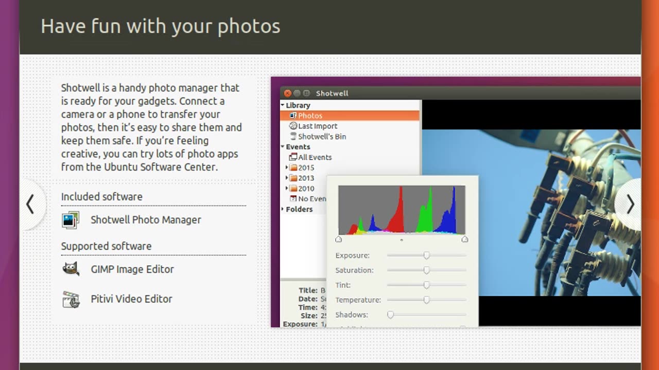This screenshot has width=659, height=370.
Task: Click the right histogram white-point marker
Action: pyautogui.click(x=465, y=239)
